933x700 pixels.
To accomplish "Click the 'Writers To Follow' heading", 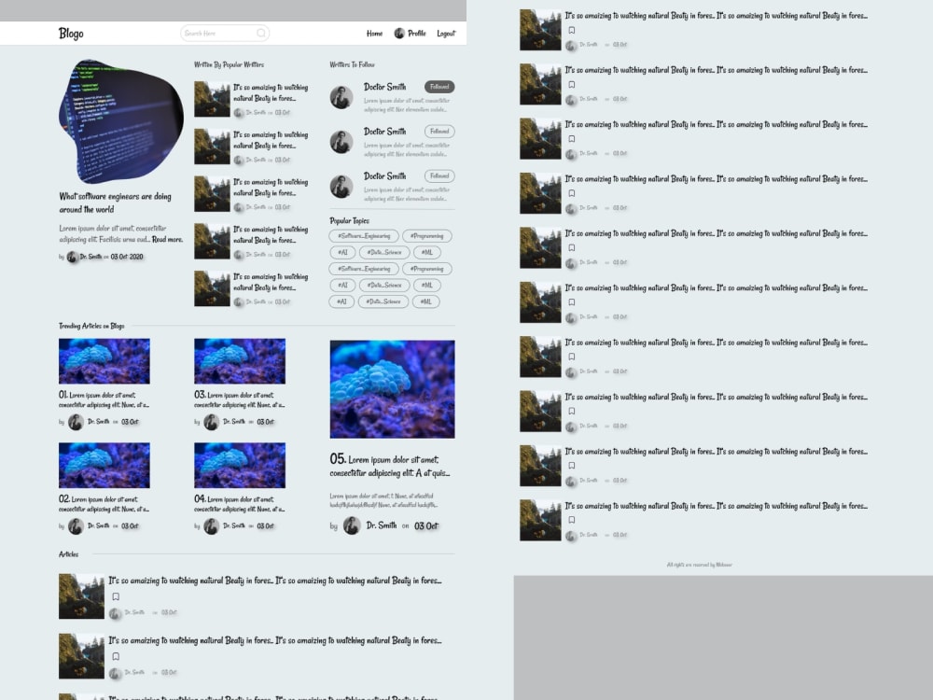I will pyautogui.click(x=353, y=64).
